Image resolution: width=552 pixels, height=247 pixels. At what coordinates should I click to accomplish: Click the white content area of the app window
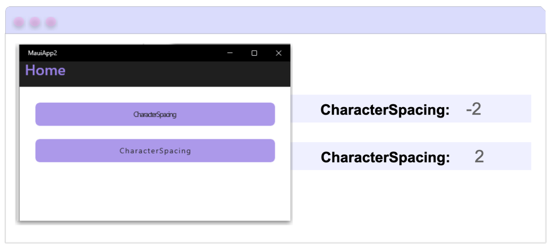155,188
